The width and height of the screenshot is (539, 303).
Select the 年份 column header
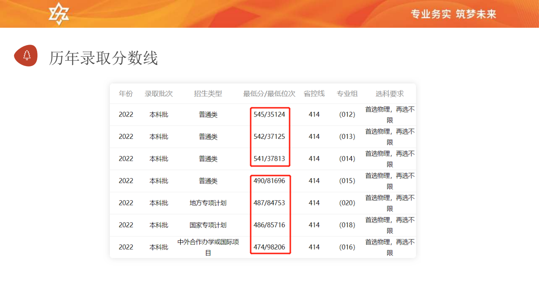coord(125,93)
